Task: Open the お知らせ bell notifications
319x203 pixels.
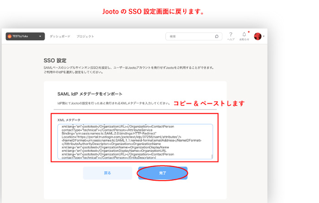Action: [x=244, y=36]
